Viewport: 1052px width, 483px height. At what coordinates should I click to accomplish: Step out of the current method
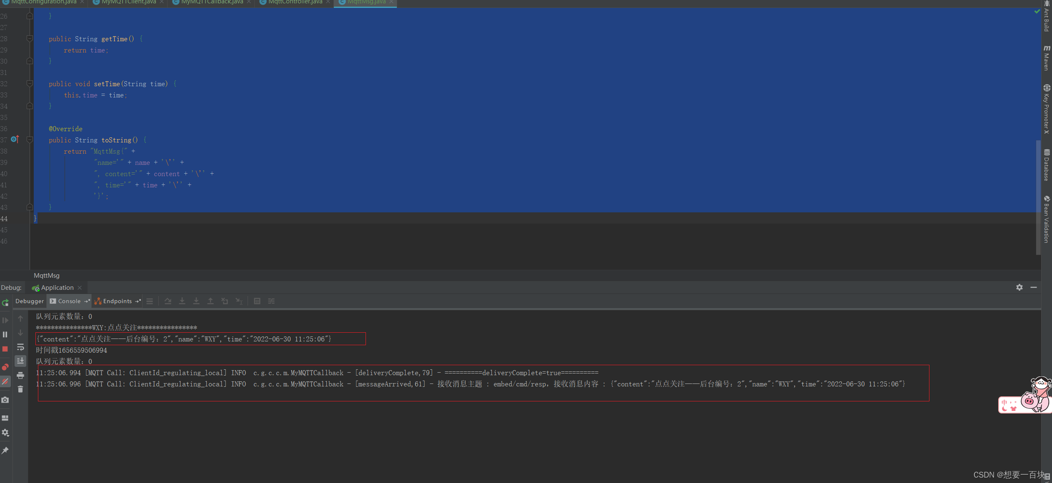tap(210, 301)
